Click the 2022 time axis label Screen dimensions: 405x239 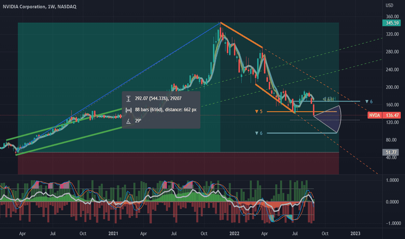pyautogui.click(x=234, y=234)
